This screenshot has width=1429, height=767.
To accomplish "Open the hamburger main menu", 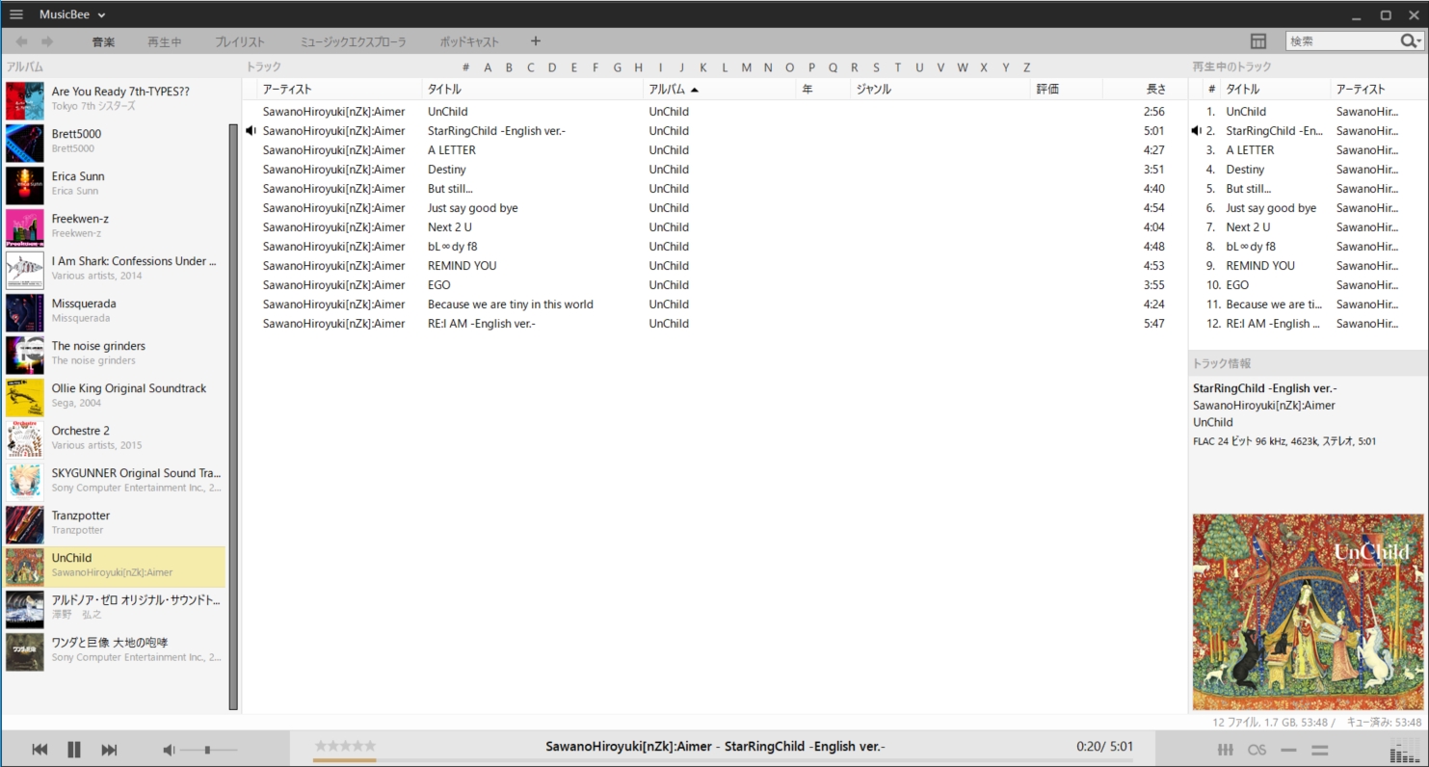I will tap(16, 14).
